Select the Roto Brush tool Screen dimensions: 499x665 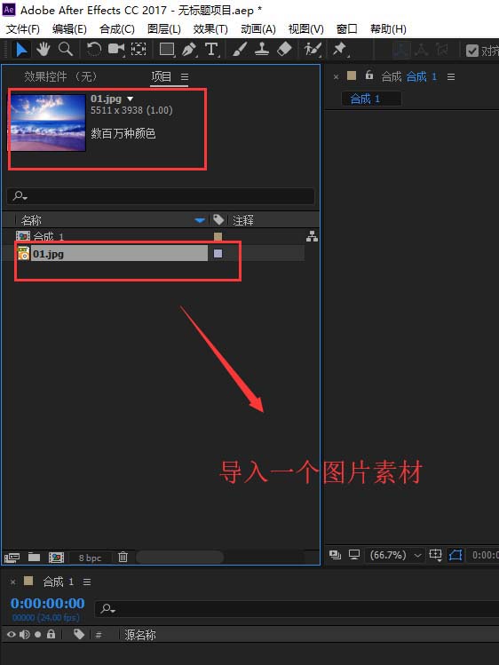click(313, 50)
